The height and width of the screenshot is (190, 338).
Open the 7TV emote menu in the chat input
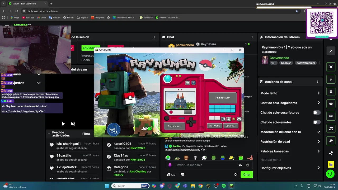[240, 165]
